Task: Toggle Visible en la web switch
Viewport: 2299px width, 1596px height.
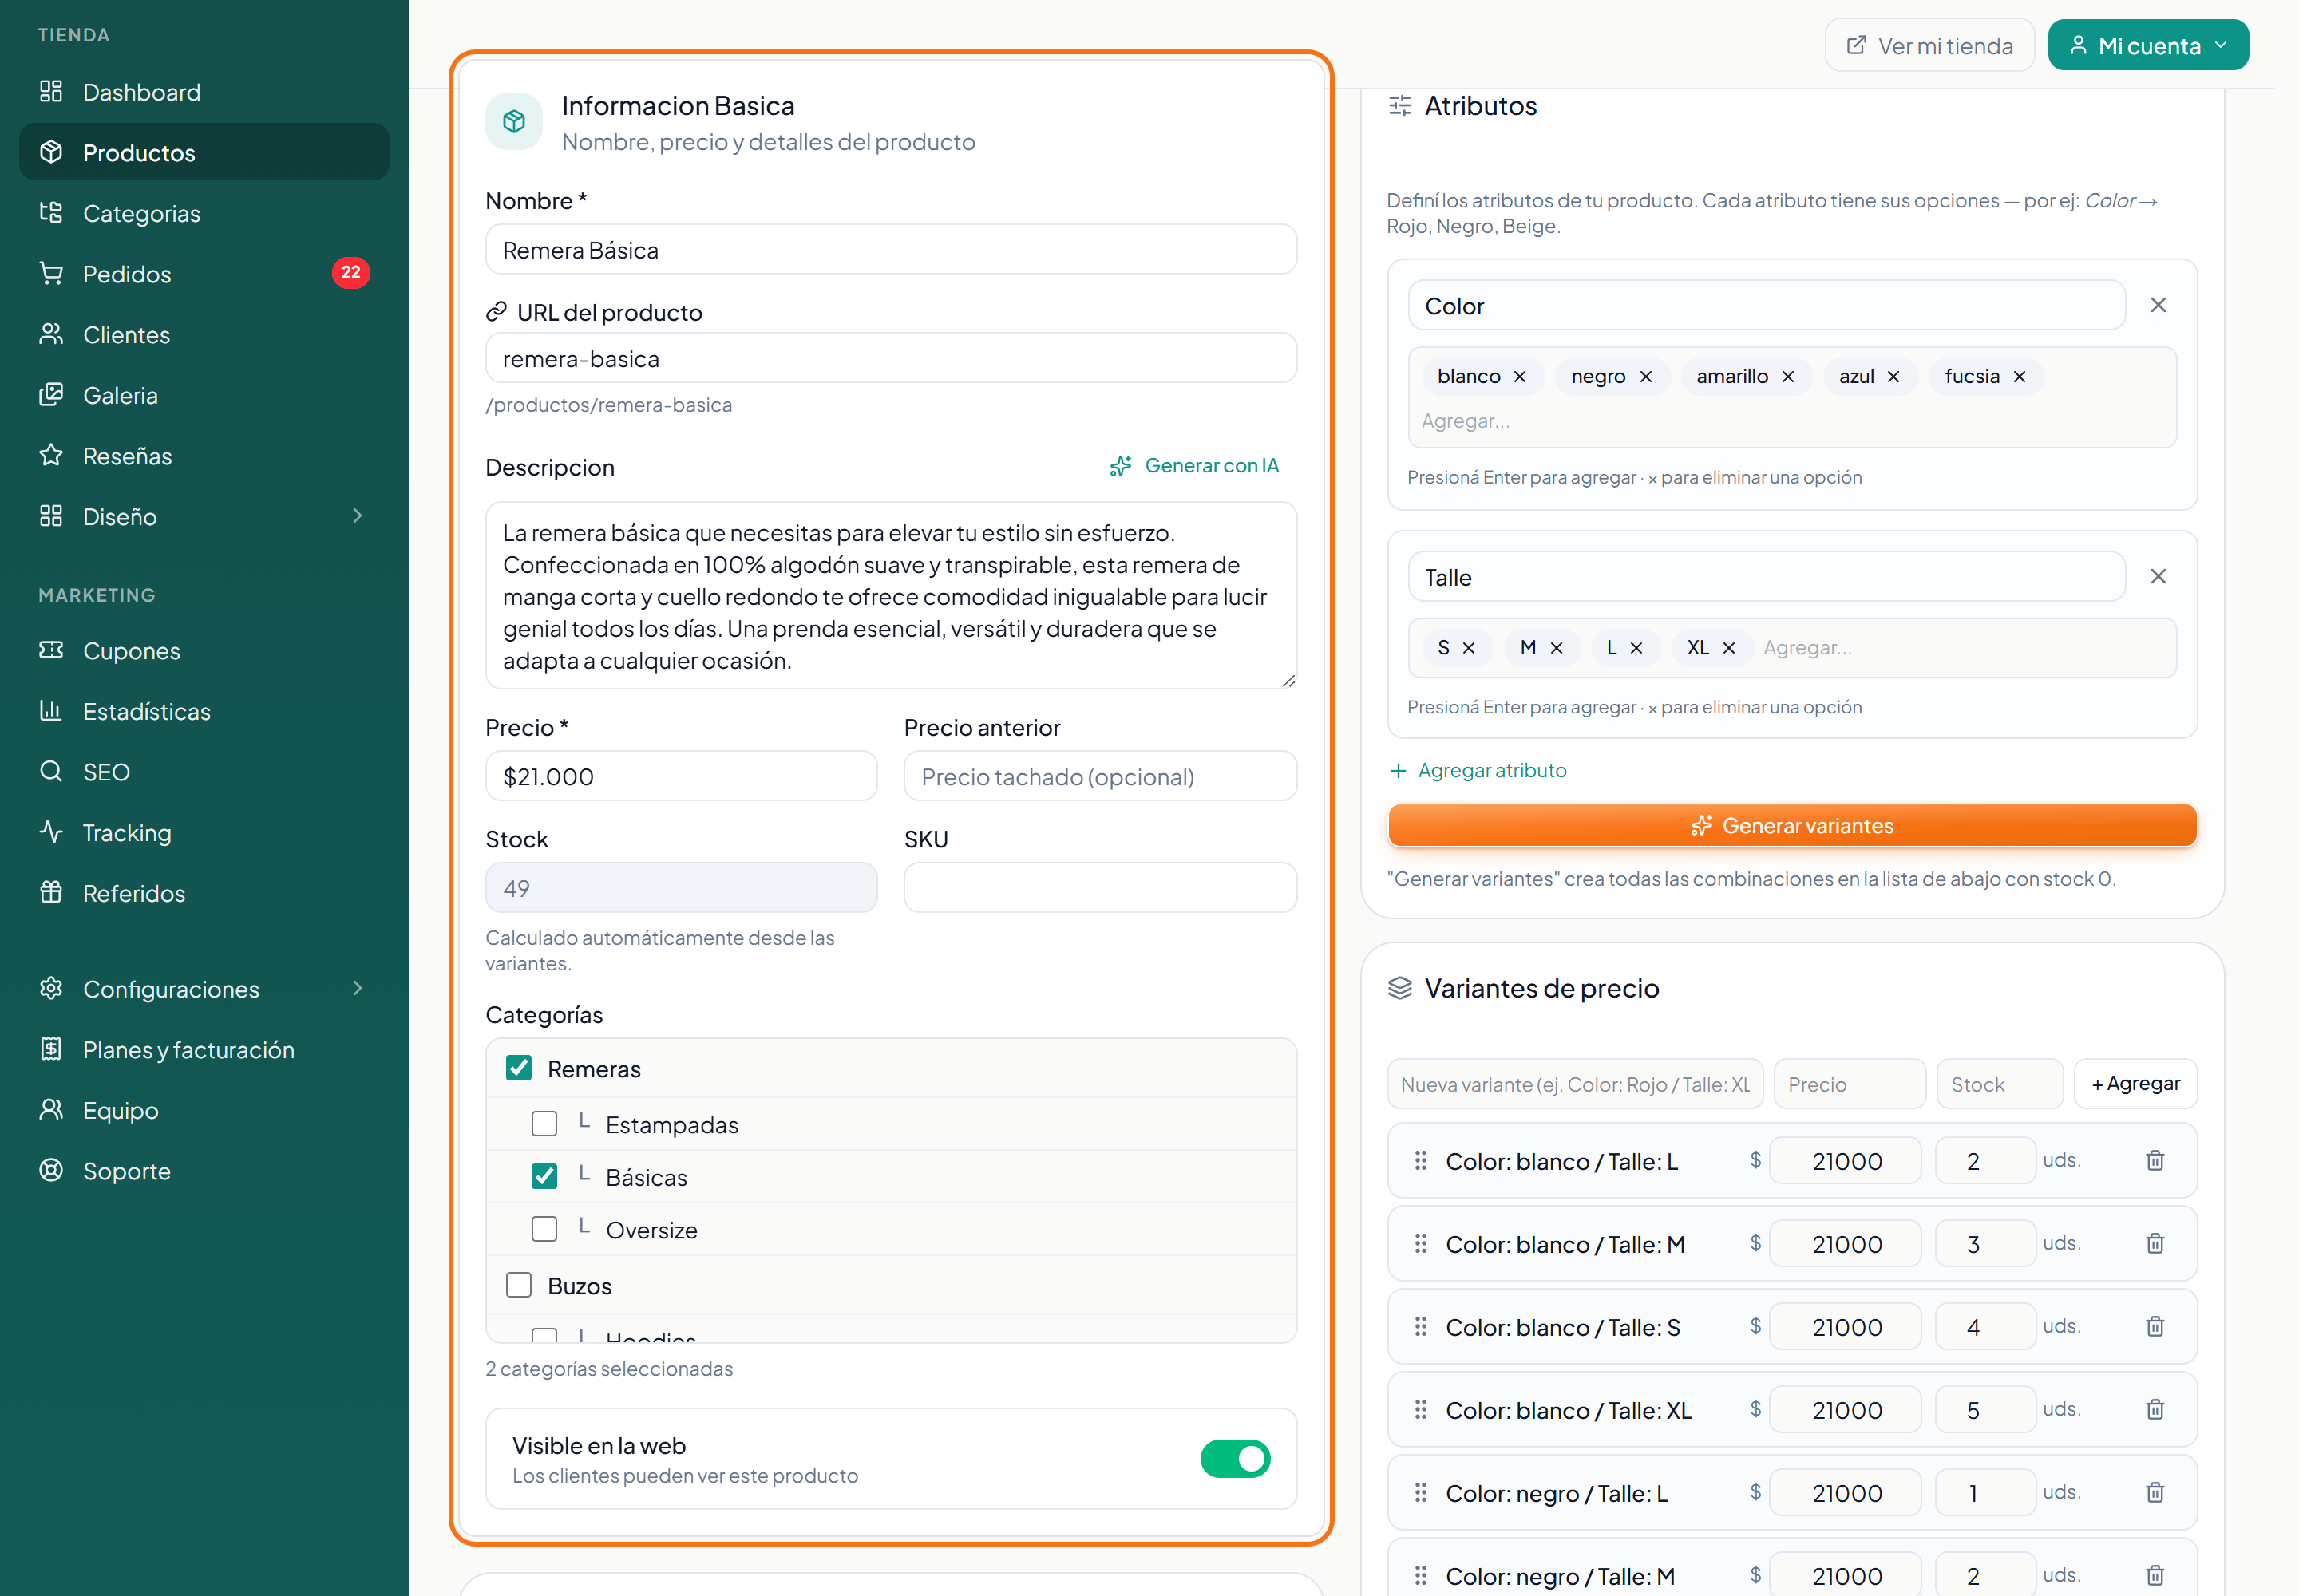Action: pyautogui.click(x=1235, y=1459)
